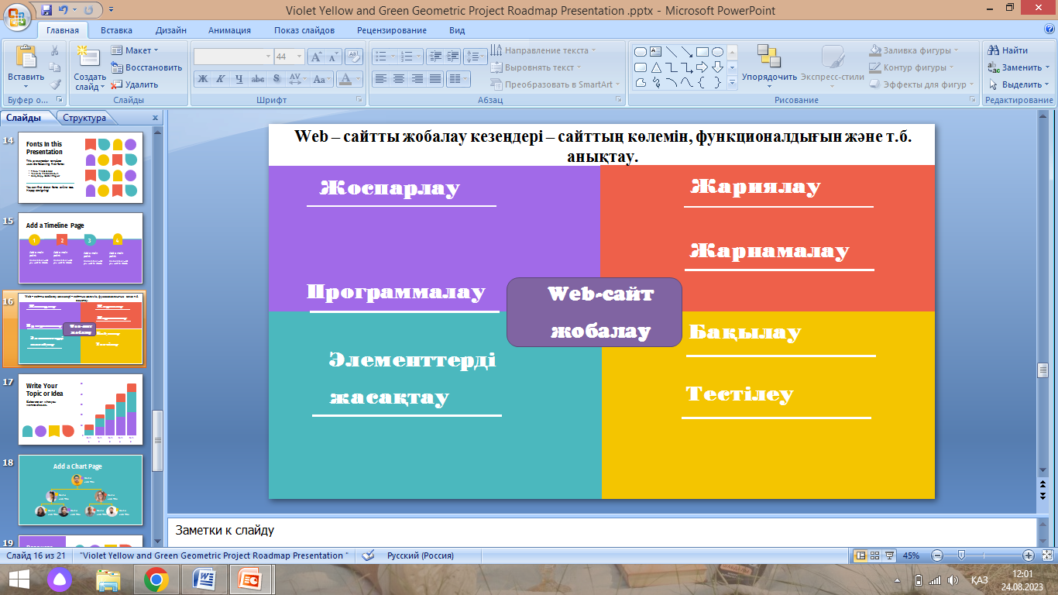Open Microsoft Word from the taskbar

click(x=204, y=580)
